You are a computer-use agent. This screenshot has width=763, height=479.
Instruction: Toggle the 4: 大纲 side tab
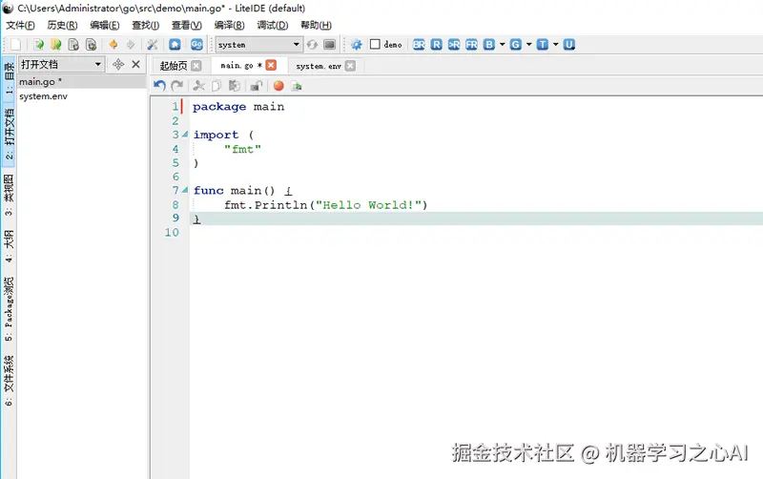[9, 246]
